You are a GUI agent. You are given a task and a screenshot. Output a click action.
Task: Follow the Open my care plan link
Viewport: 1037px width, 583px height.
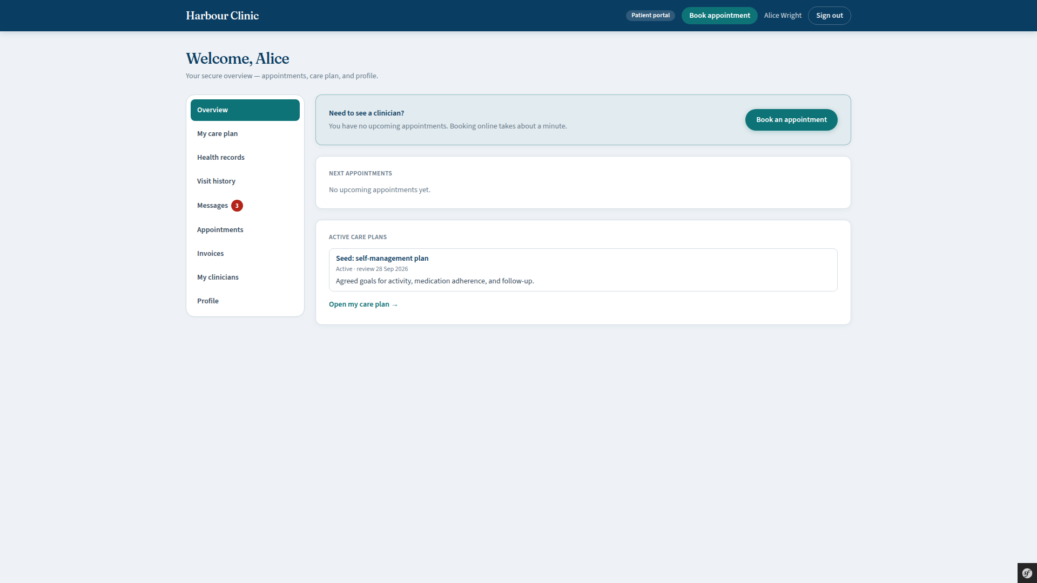pos(363,304)
